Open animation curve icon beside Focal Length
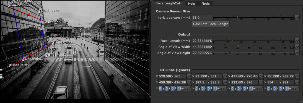Screen dimensions: 303x103 [x=297, y=40]
